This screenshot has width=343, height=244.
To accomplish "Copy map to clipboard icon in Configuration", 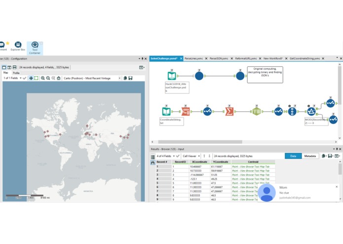I will point(125,78).
